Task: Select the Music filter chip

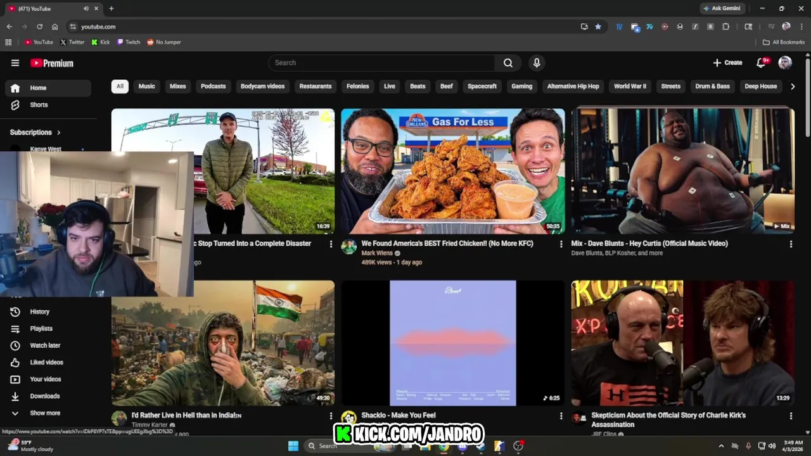Action: tap(147, 86)
